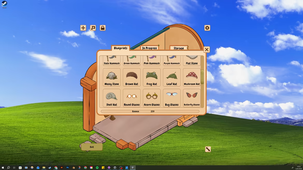
Task: Choose the Mushroom Hat blueprint
Action: coord(192,77)
